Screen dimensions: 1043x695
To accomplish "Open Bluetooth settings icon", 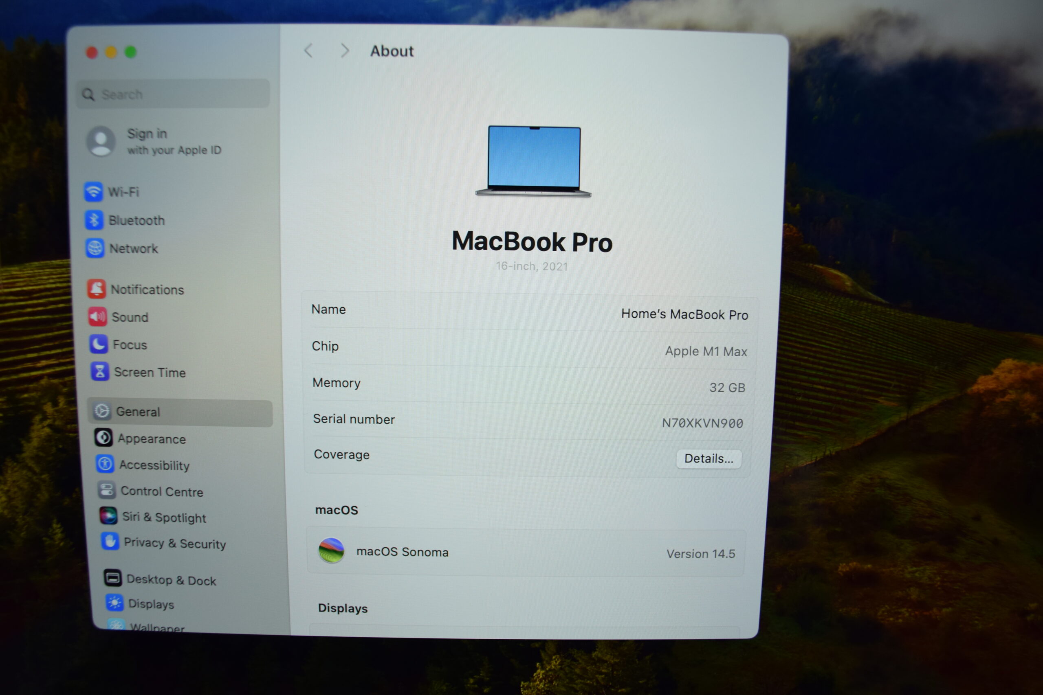I will pyautogui.click(x=94, y=220).
